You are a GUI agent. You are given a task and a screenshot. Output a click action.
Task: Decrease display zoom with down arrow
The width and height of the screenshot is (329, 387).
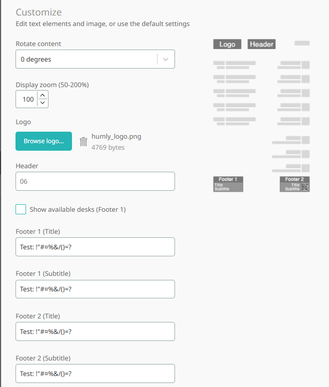point(42,103)
